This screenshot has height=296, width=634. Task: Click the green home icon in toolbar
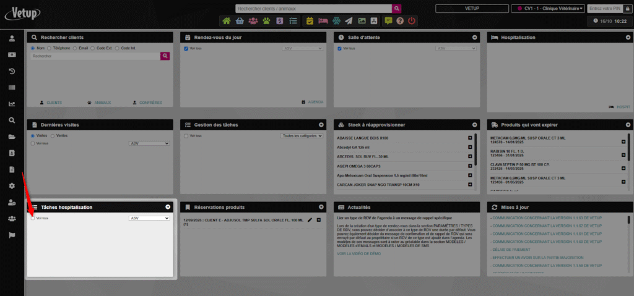[x=227, y=20]
